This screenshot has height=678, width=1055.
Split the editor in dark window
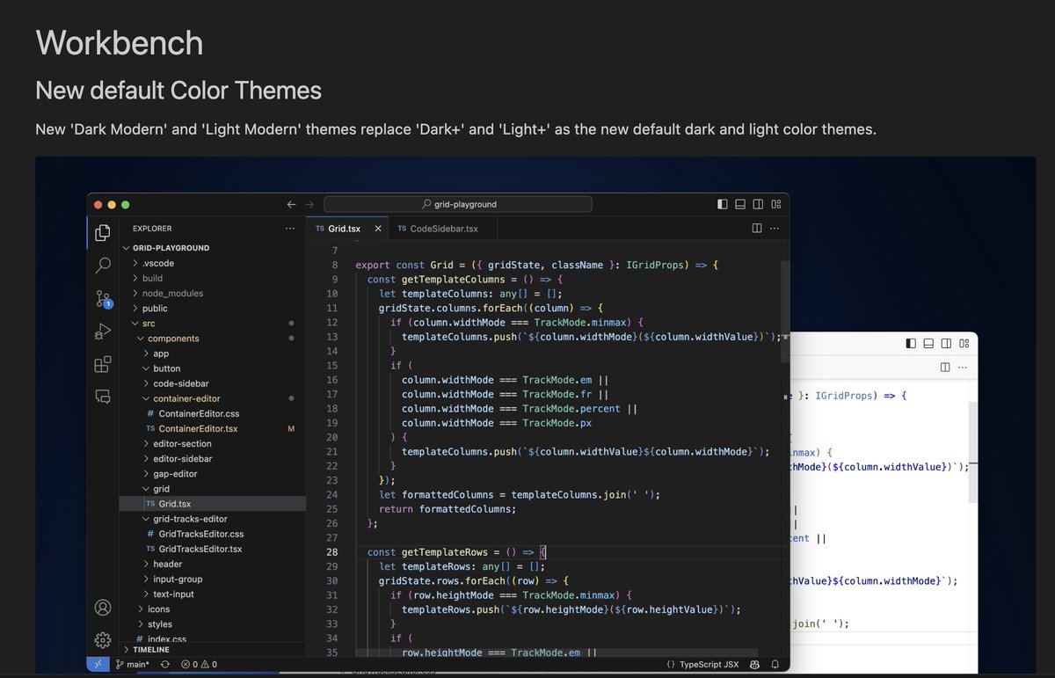[x=757, y=228]
